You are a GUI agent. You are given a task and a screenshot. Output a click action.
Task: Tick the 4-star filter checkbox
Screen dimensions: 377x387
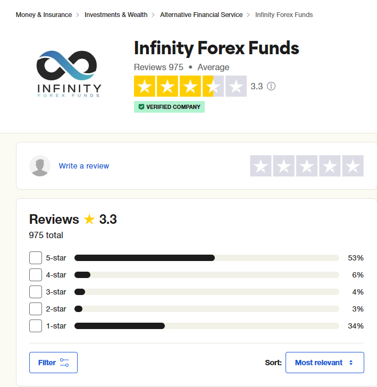[x=36, y=275]
